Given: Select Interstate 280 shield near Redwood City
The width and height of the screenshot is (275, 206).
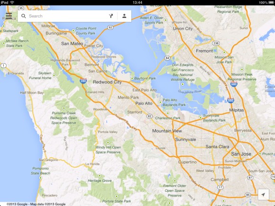Looking at the screenshot, I should (x=83, y=81).
